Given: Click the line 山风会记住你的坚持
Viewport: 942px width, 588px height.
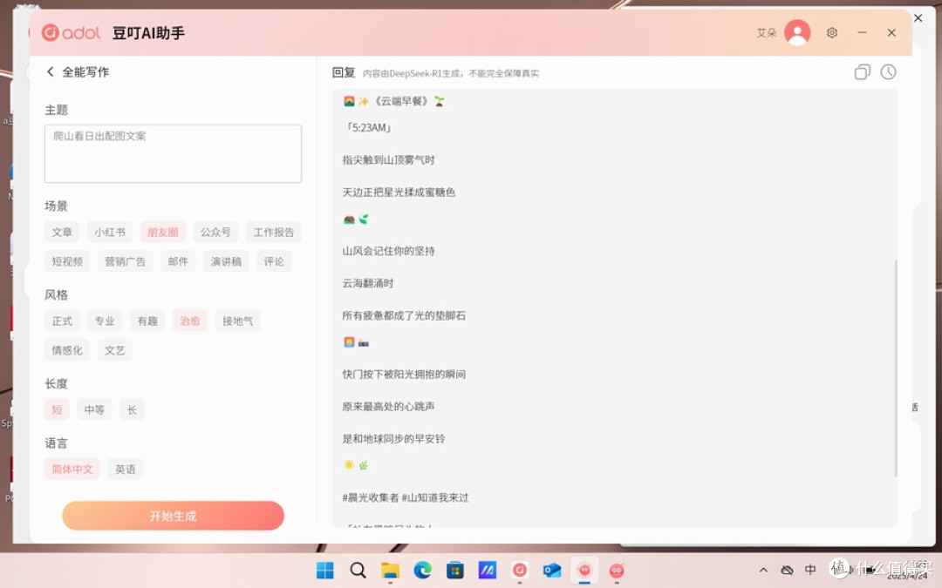Looking at the screenshot, I should pos(389,251).
